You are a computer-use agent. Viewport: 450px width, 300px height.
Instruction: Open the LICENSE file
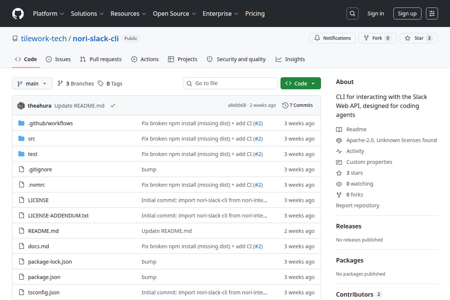pyautogui.click(x=38, y=200)
